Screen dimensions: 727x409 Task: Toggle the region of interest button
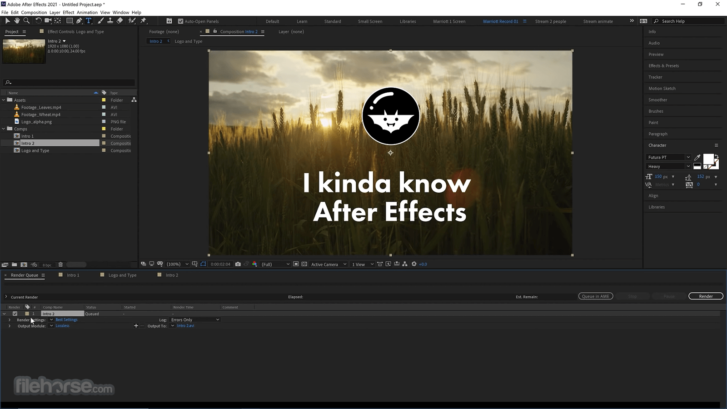pos(296,264)
